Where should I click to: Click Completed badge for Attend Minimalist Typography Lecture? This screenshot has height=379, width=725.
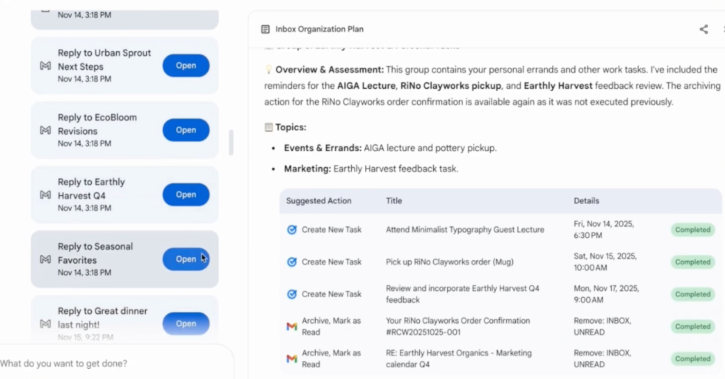point(692,229)
